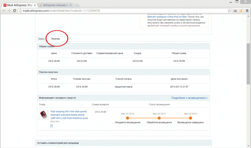
Task: Click the browser forward arrow
Action: [x=10, y=11]
